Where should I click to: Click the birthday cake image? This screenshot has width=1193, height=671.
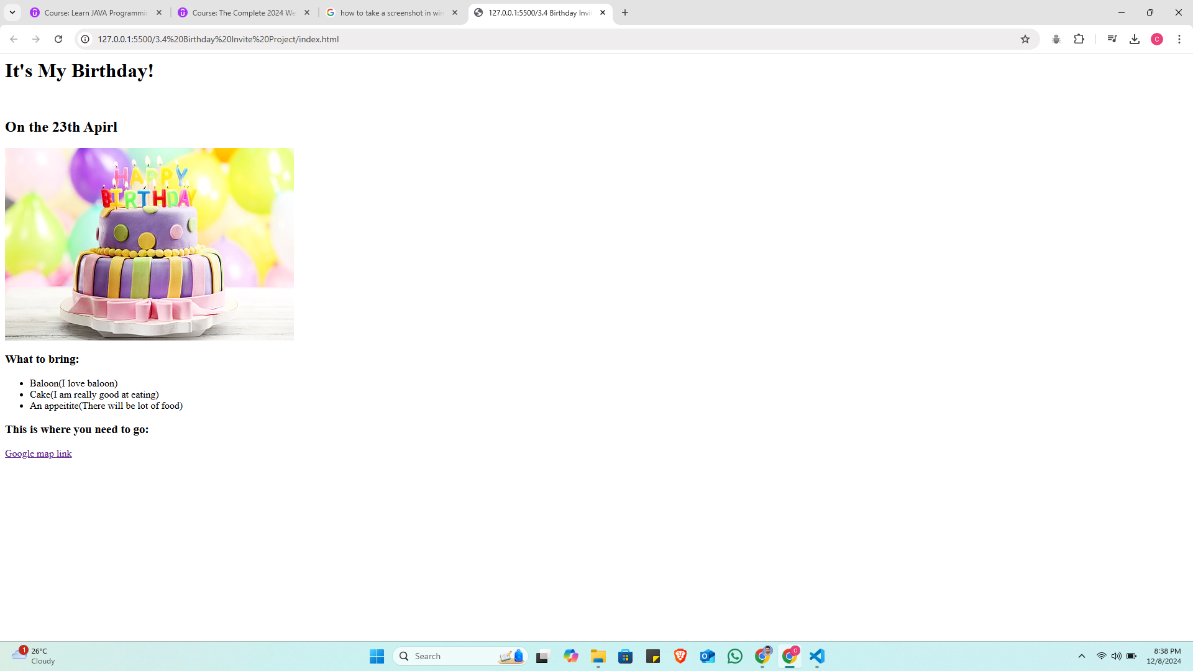click(149, 244)
